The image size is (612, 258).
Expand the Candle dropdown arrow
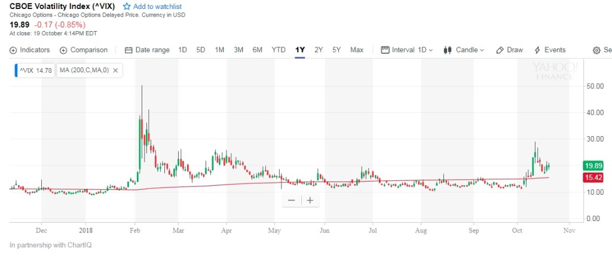point(482,50)
